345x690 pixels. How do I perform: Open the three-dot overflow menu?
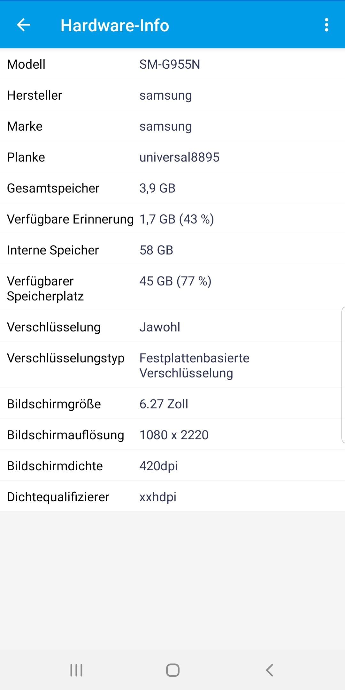tap(326, 25)
